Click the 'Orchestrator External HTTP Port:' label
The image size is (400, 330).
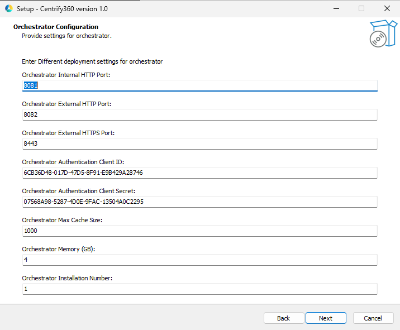click(x=66, y=104)
